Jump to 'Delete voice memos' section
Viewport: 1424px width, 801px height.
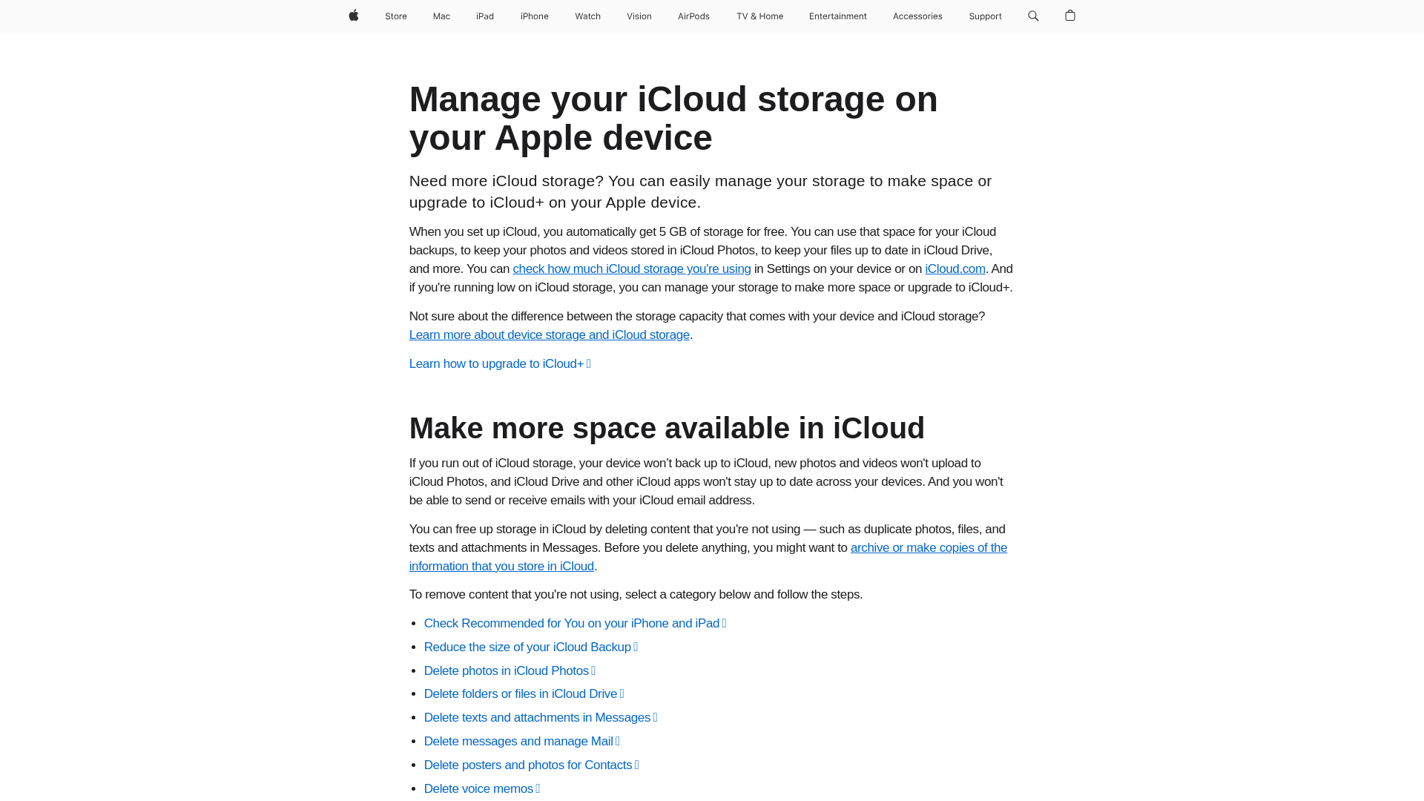point(481,789)
